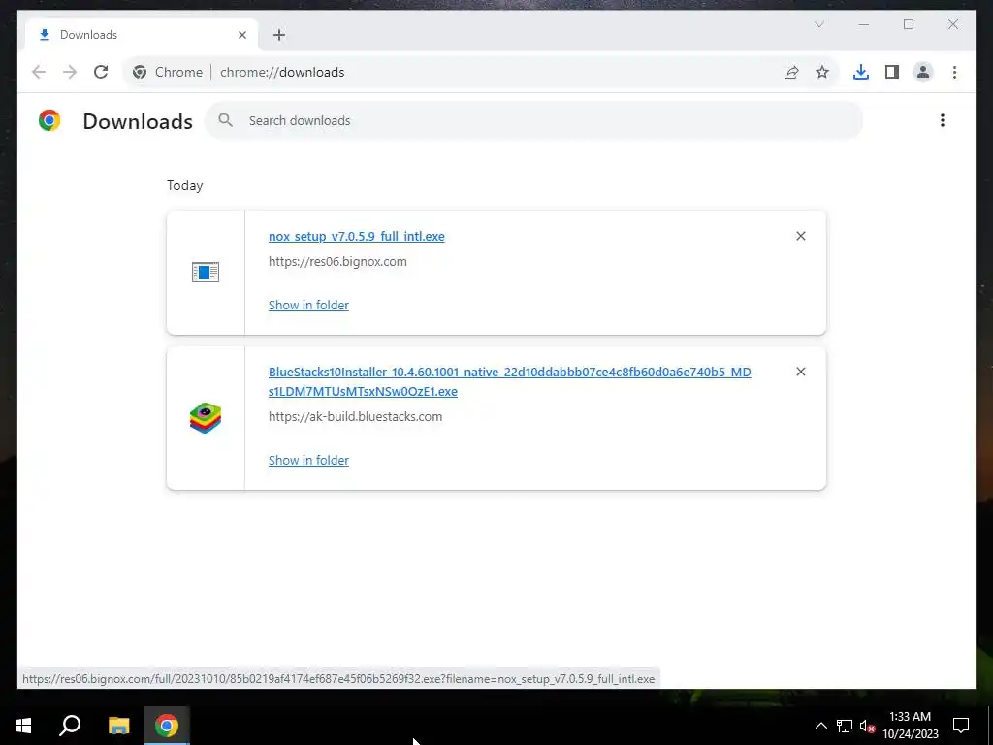Open the Windows Start menu
This screenshot has height=745, width=993.
pos(23,726)
